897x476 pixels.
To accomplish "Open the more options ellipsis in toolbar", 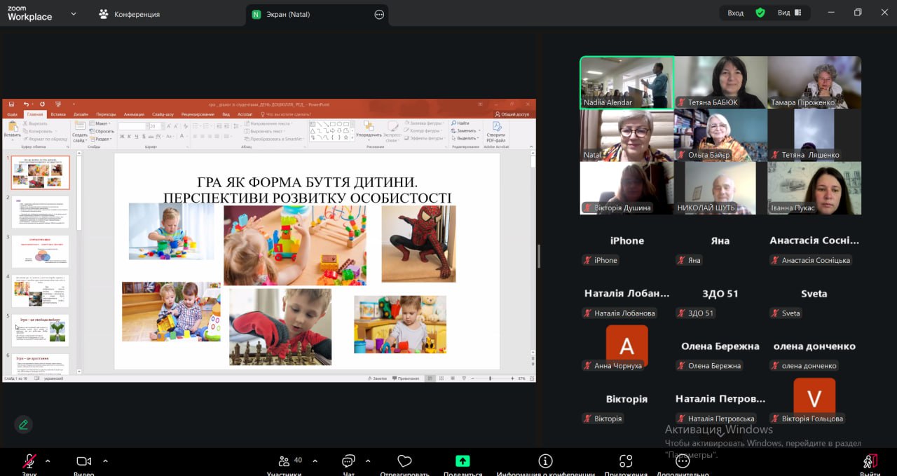I will [x=682, y=461].
